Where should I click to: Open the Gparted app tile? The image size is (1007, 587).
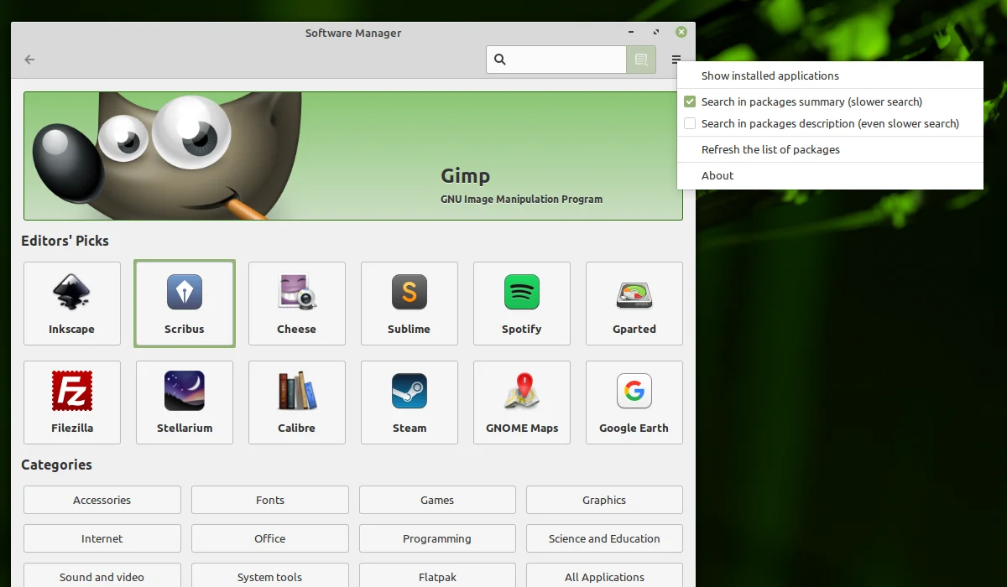pos(634,304)
